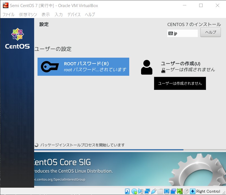Open the ファイル menu
Image resolution: width=226 pixels, height=195 pixels.
pos(8,14)
